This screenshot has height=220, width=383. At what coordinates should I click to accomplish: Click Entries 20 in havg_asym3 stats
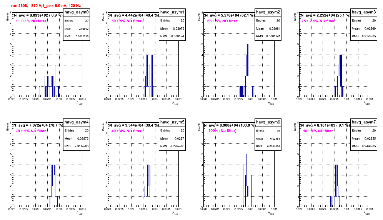pyautogui.click(x=364, y=21)
